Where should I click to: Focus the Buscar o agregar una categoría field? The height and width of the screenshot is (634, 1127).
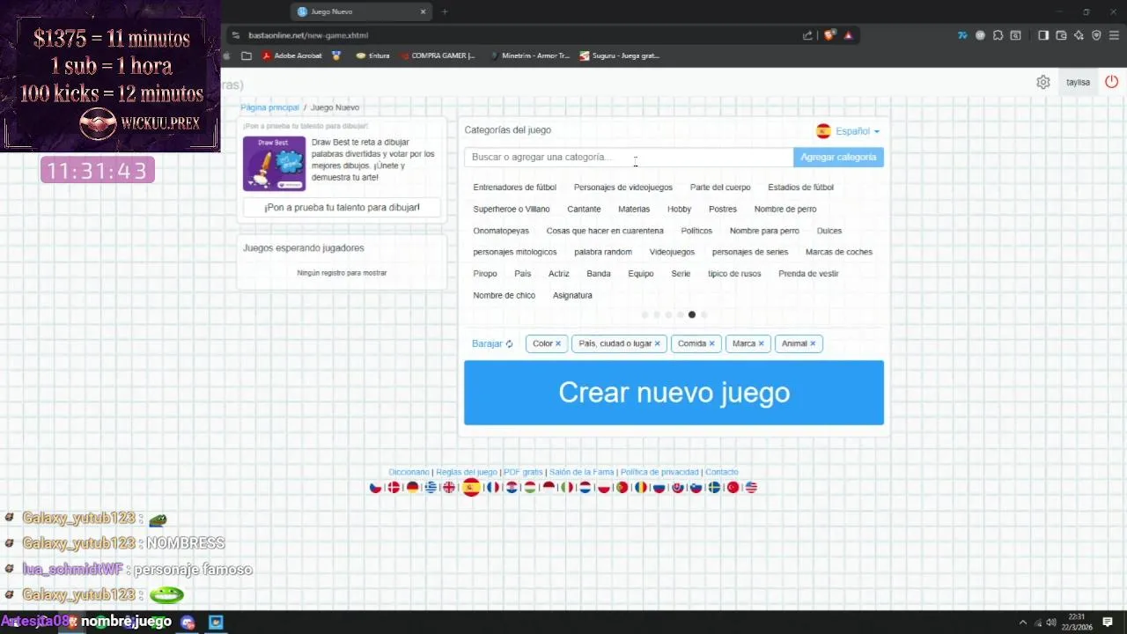pyautogui.click(x=629, y=157)
